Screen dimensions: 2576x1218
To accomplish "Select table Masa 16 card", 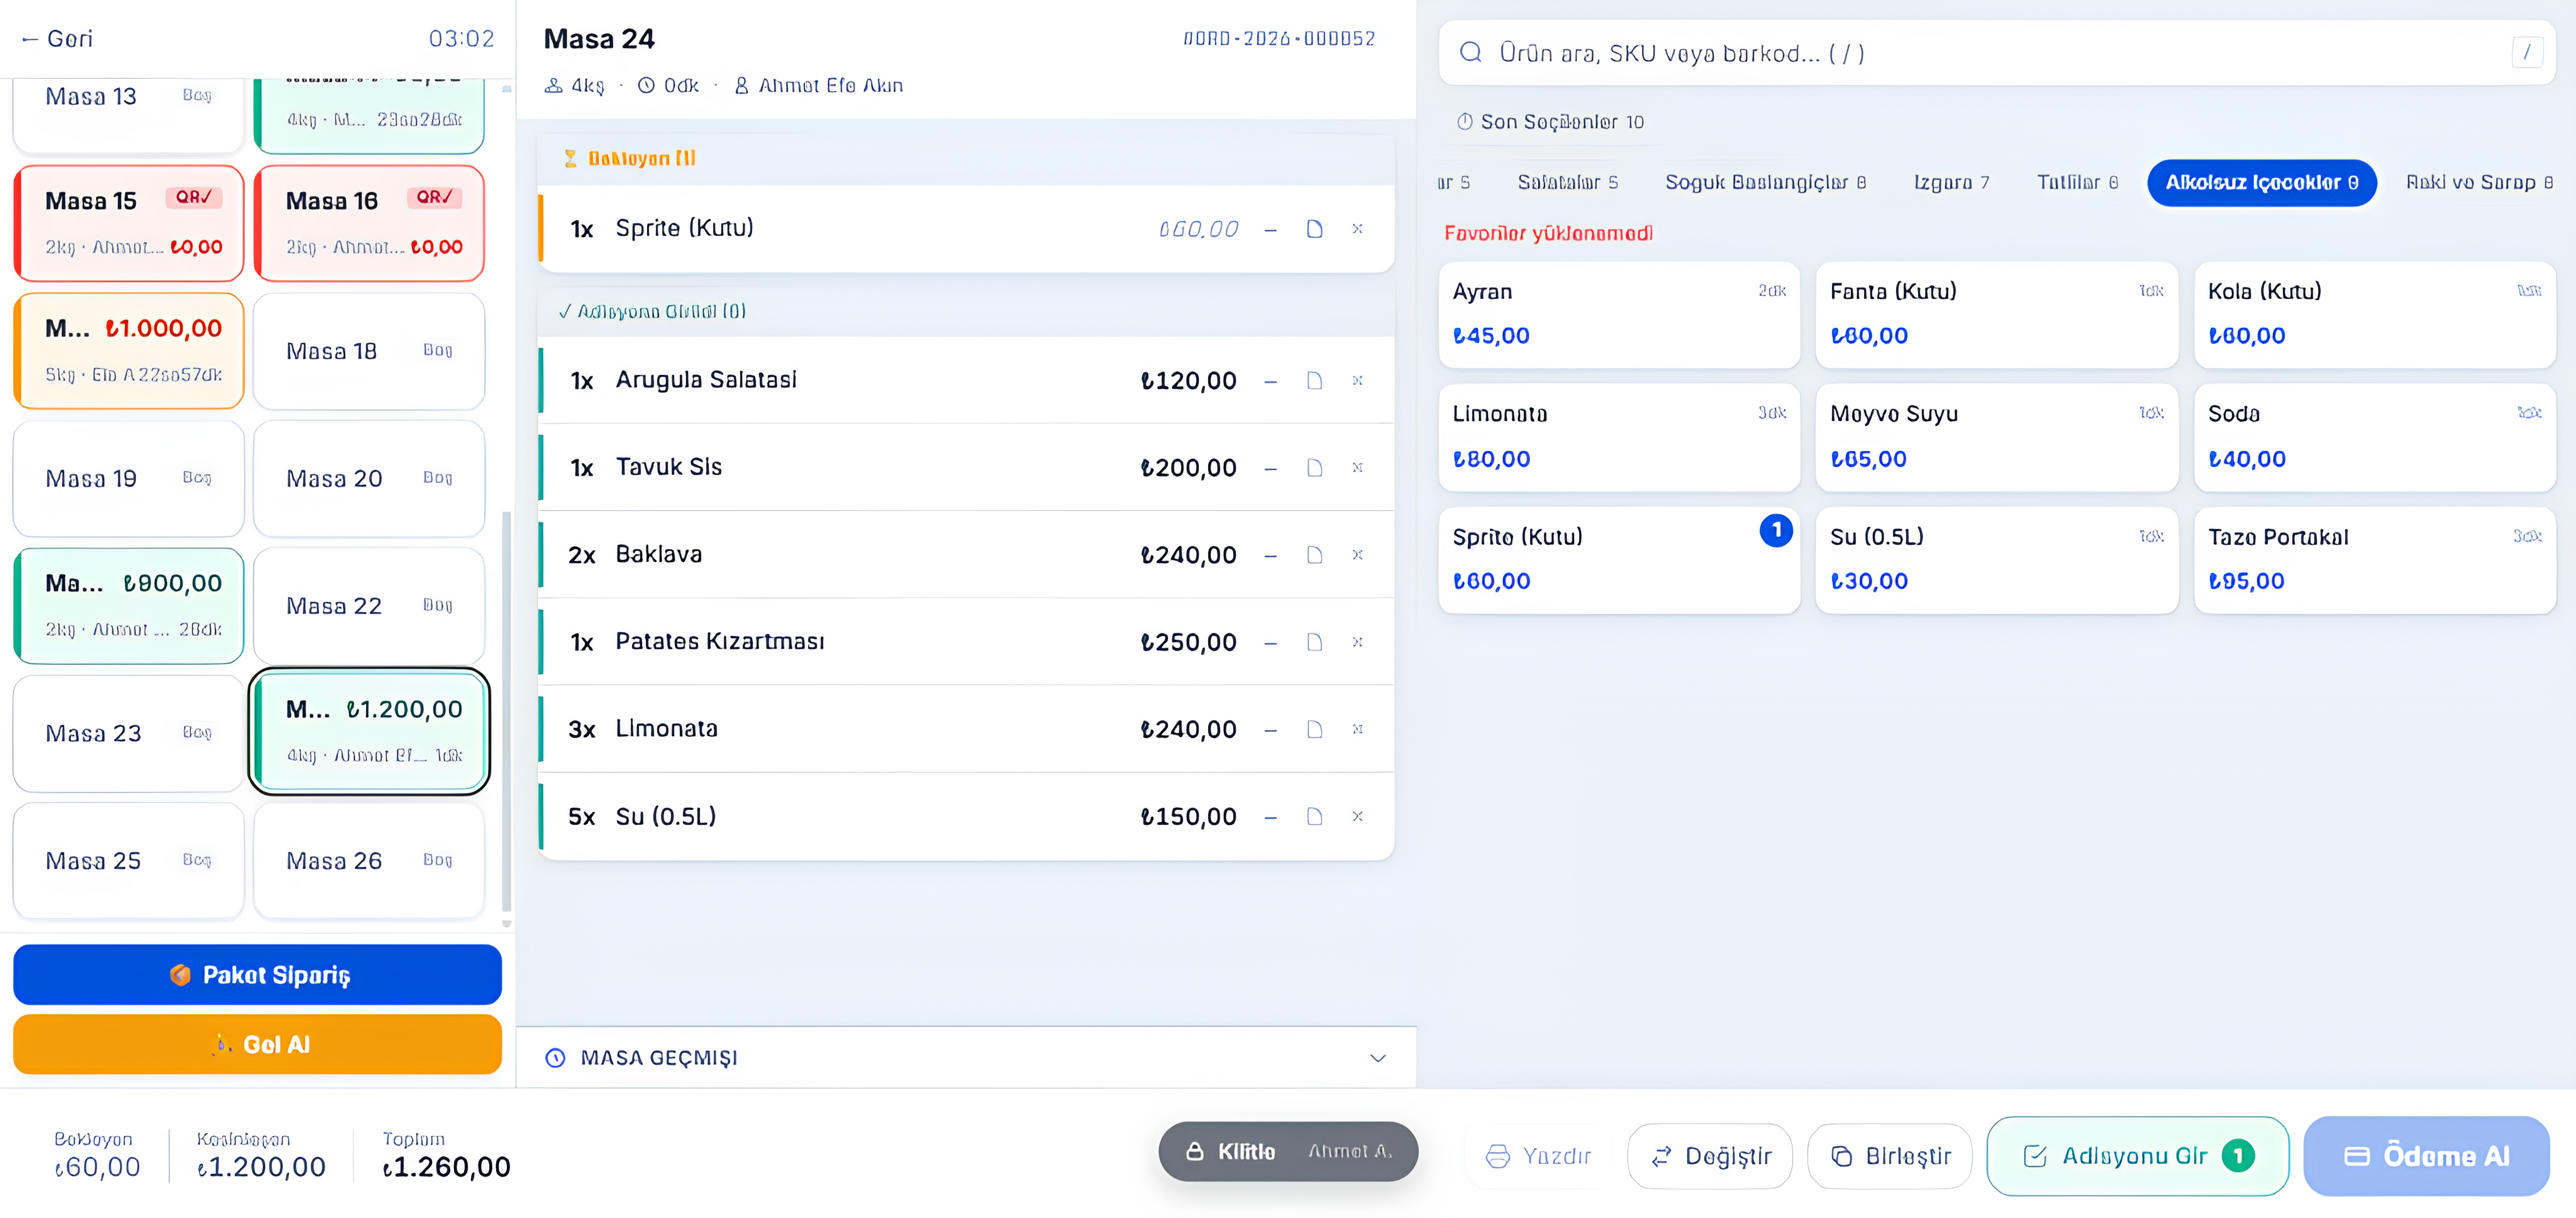I will (x=369, y=224).
